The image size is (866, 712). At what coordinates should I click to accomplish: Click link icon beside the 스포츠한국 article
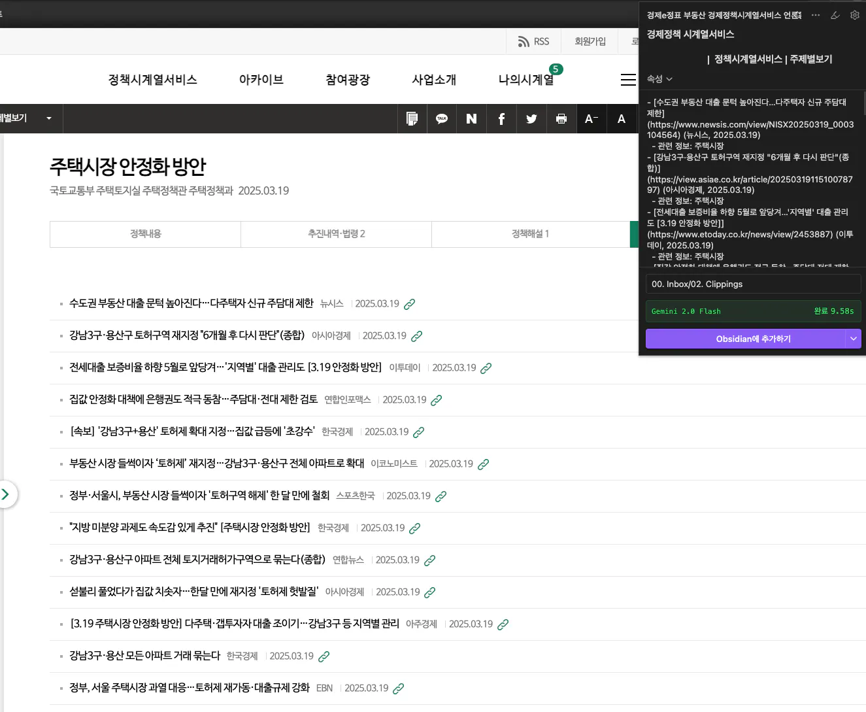point(441,496)
